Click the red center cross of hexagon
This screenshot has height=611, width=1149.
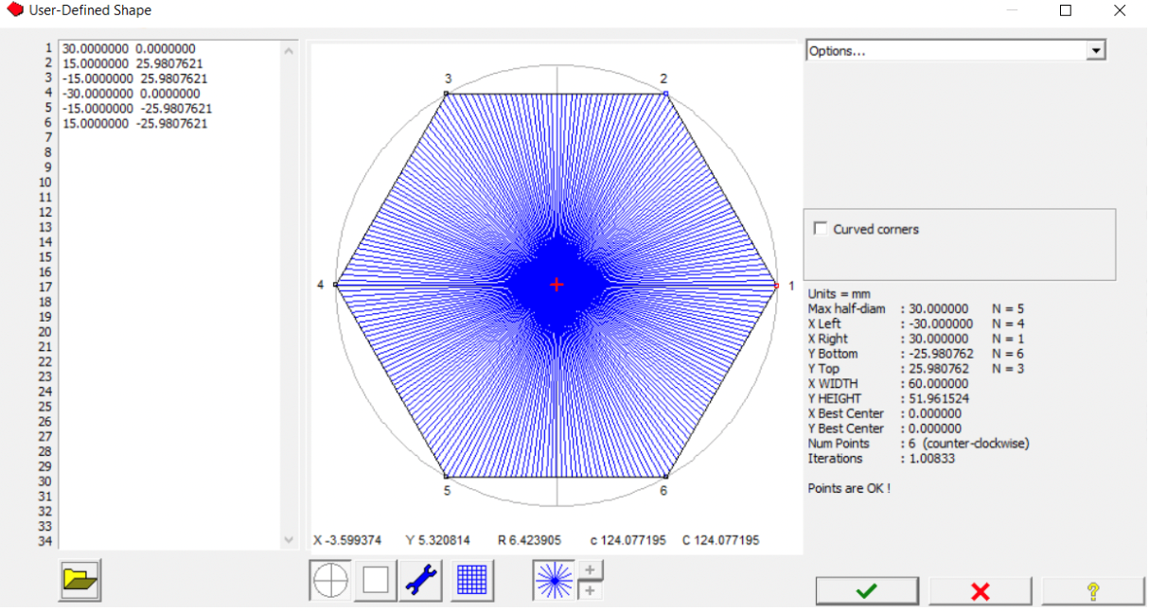[x=557, y=284]
